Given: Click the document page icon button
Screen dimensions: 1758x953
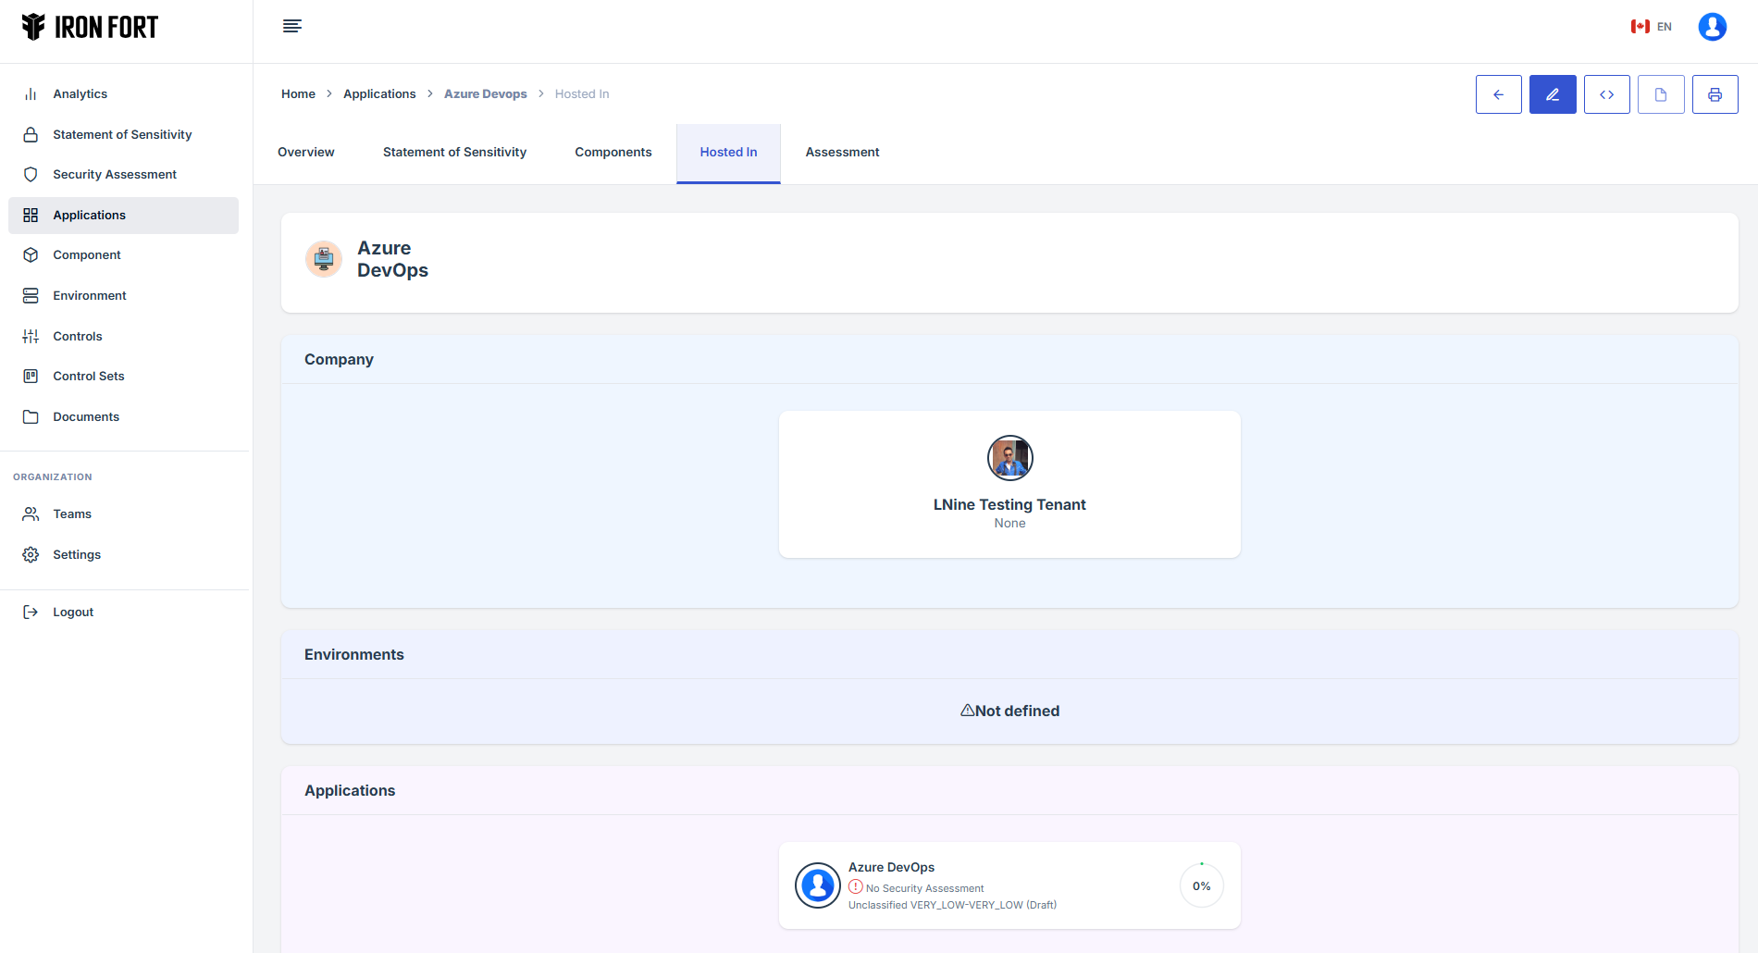Looking at the screenshot, I should point(1661,94).
